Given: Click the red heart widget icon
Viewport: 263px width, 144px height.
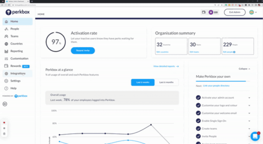Looking at the screenshot, I should pyautogui.click(x=4, y=123).
